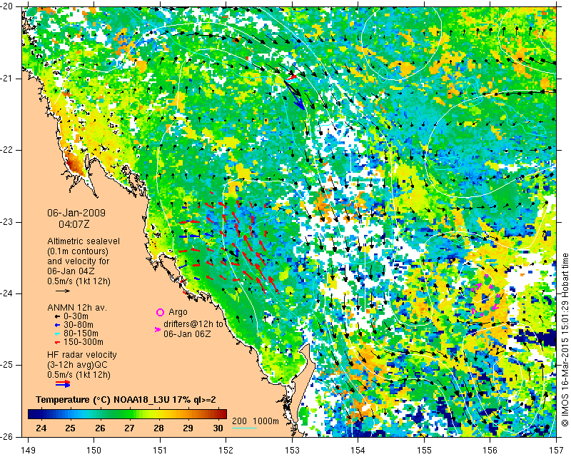Click the time text '04:07Z'

(74, 224)
